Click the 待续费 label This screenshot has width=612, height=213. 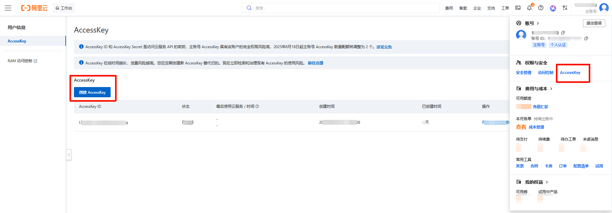pos(544,139)
